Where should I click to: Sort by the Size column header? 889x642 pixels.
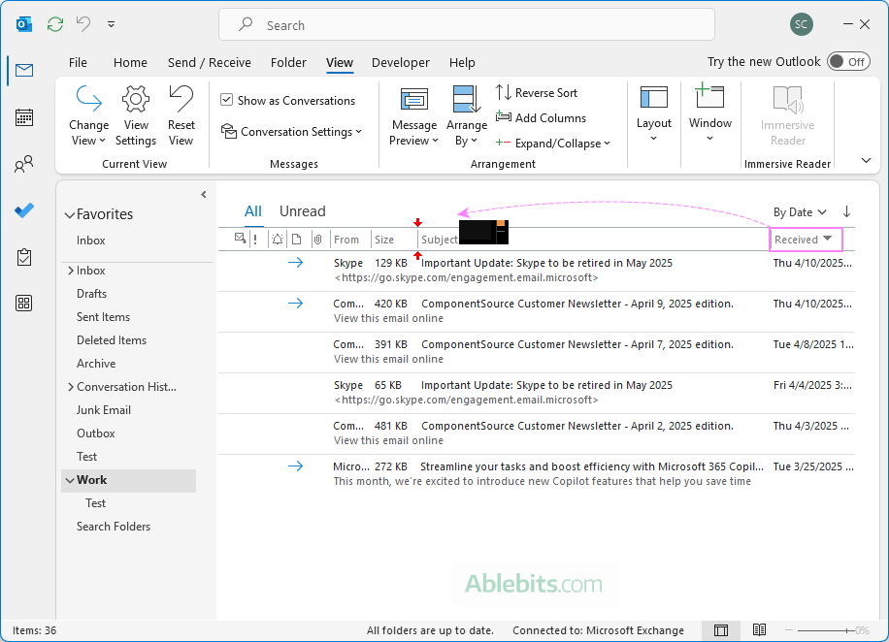[383, 240]
